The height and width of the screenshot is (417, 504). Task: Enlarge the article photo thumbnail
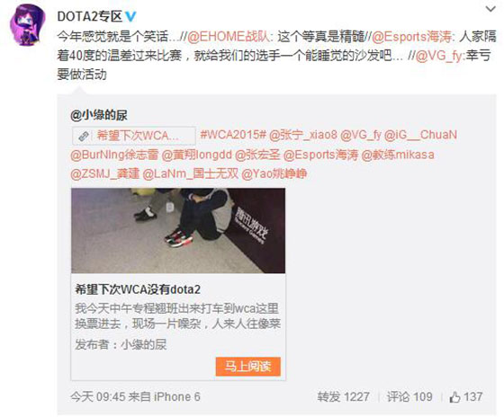click(x=178, y=230)
